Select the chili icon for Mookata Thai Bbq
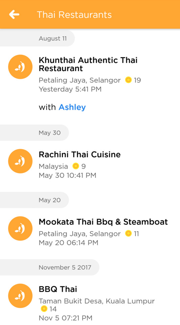 pos(20,229)
